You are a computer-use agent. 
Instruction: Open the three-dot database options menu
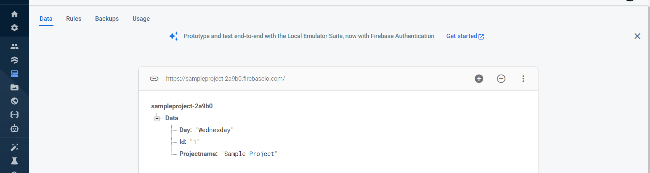pyautogui.click(x=523, y=79)
